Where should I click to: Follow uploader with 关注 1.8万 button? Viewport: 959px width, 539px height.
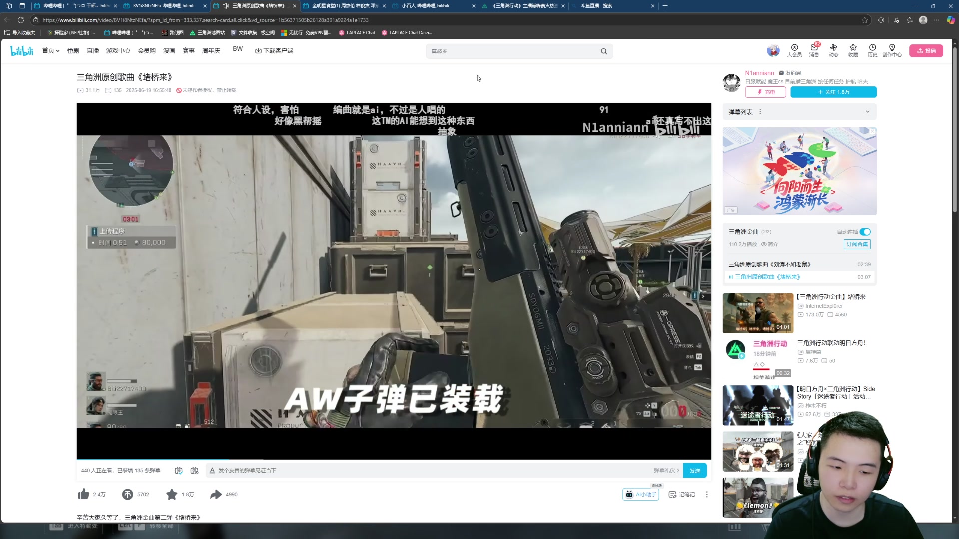833,92
